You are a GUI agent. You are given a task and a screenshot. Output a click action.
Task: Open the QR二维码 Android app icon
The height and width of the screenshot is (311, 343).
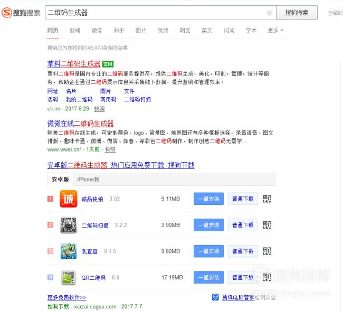69,278
